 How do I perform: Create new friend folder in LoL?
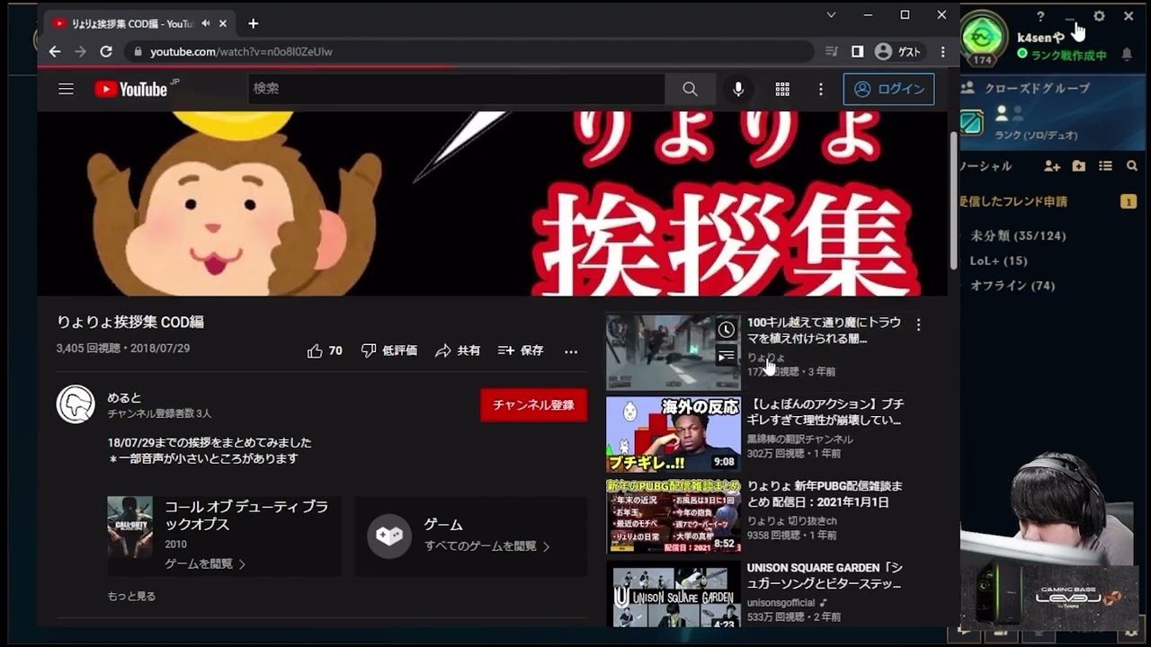point(1079,166)
